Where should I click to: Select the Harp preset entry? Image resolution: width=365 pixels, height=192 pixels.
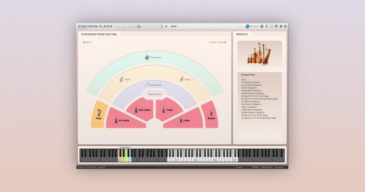click(x=244, y=80)
